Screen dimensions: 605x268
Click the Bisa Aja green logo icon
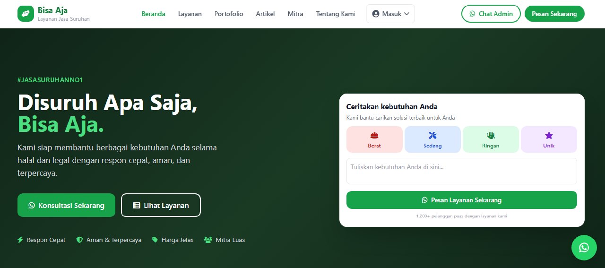(x=26, y=14)
